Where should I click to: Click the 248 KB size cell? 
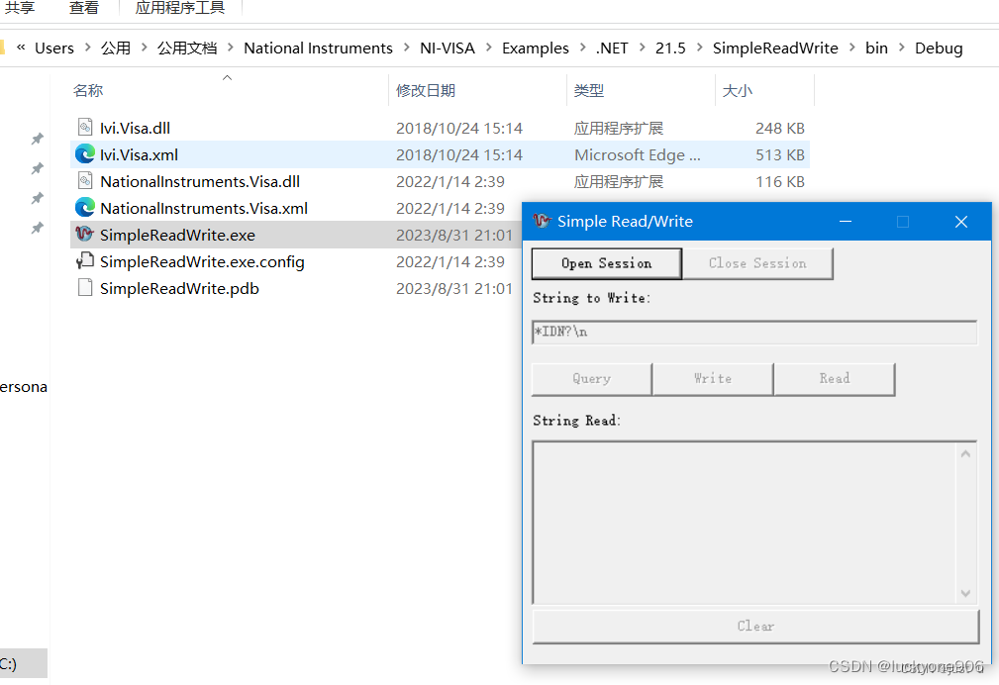click(x=780, y=128)
